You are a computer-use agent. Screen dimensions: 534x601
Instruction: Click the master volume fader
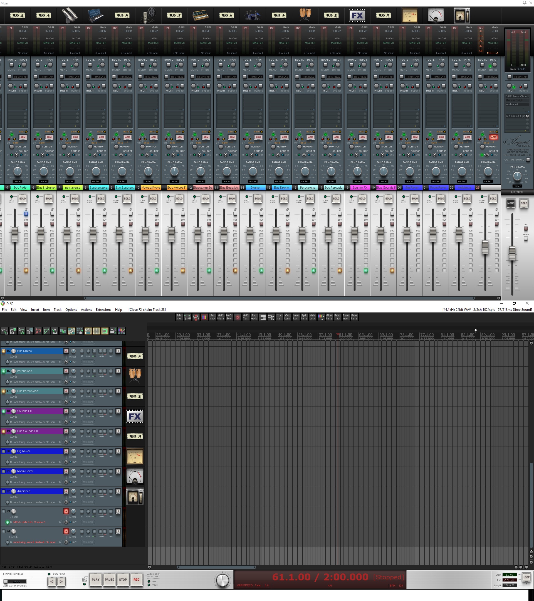512,253
